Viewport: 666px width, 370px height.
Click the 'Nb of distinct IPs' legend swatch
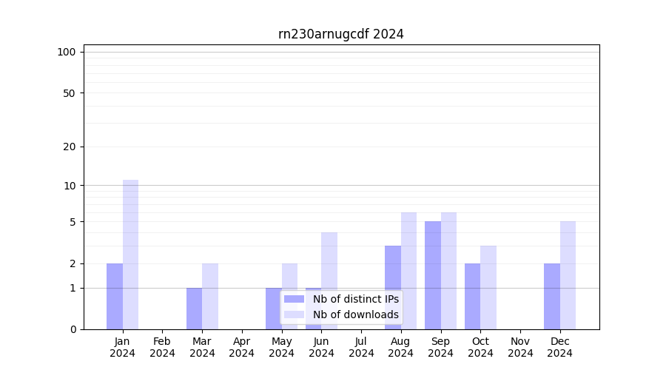(x=294, y=299)
